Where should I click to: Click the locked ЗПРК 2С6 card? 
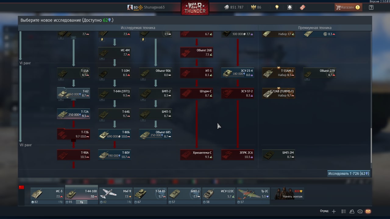(238, 155)
